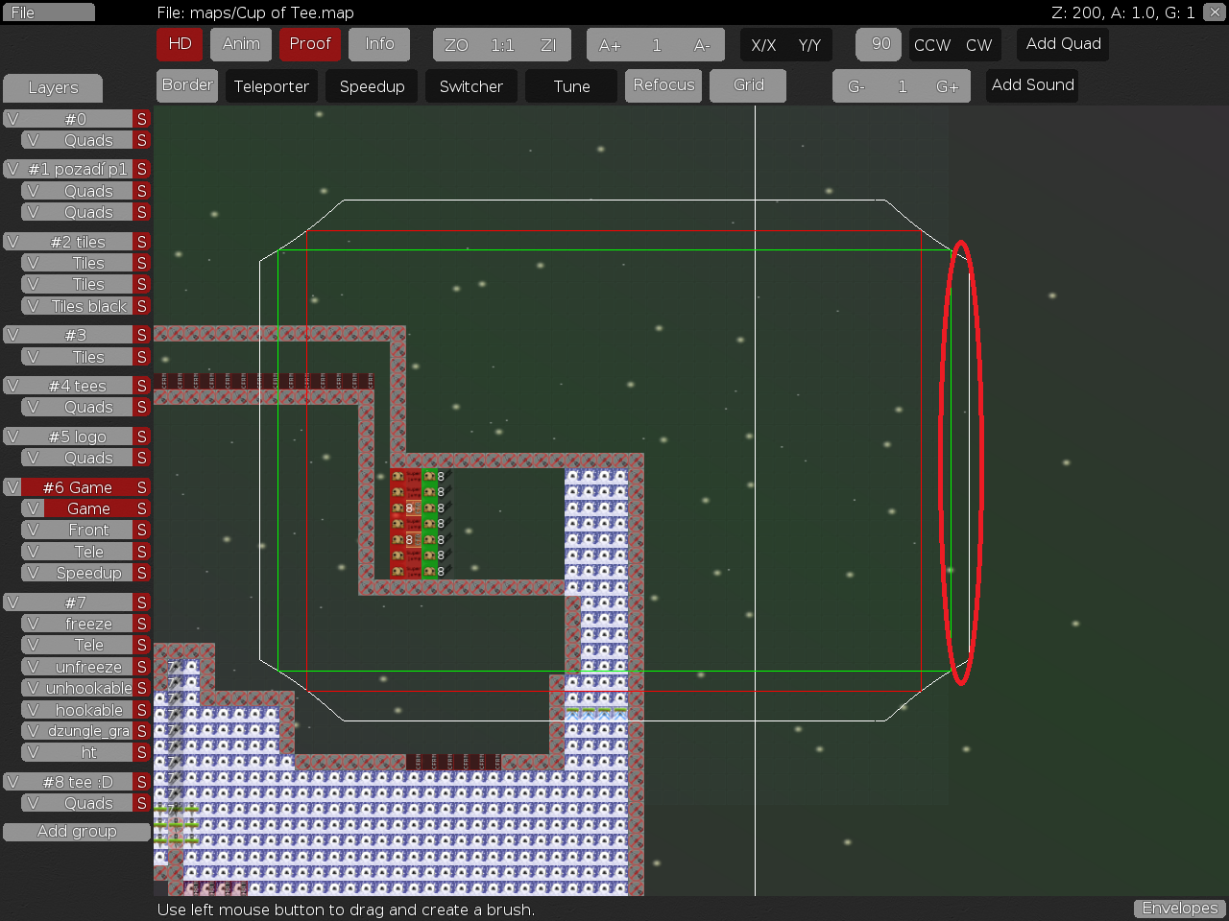Increase grid size with G+
1229x921 pixels.
pyautogui.click(x=947, y=86)
